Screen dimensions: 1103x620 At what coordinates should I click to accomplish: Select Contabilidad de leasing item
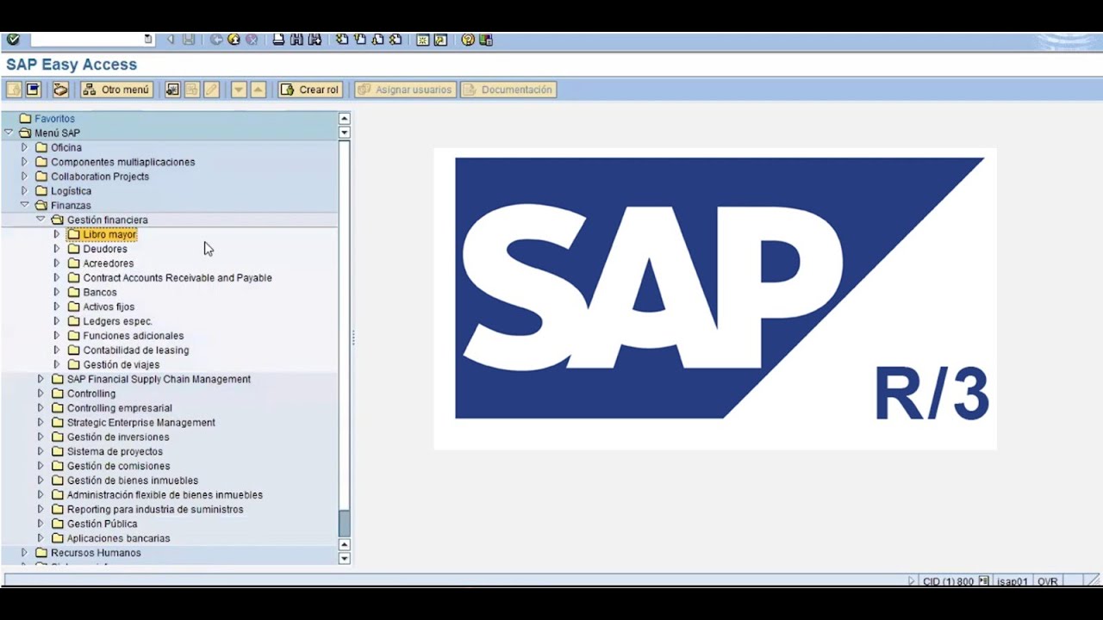click(x=136, y=350)
